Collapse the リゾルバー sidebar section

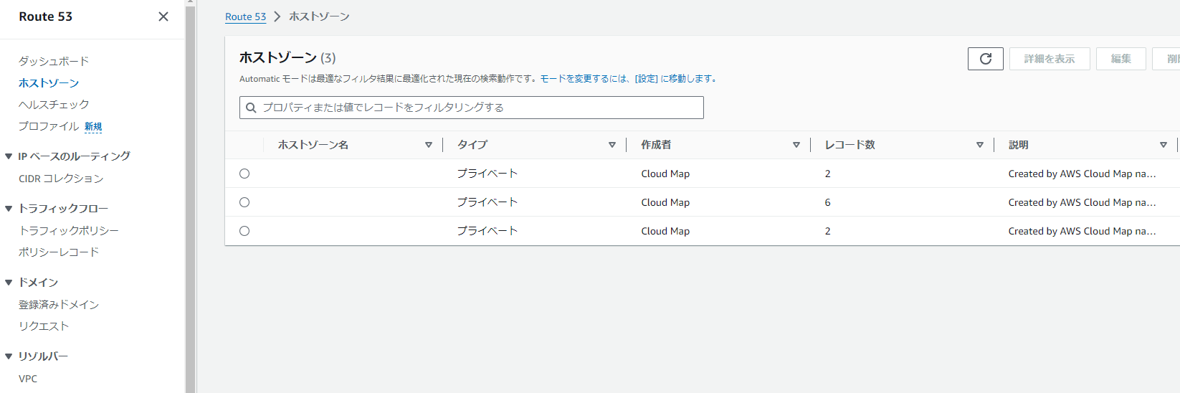coord(9,356)
